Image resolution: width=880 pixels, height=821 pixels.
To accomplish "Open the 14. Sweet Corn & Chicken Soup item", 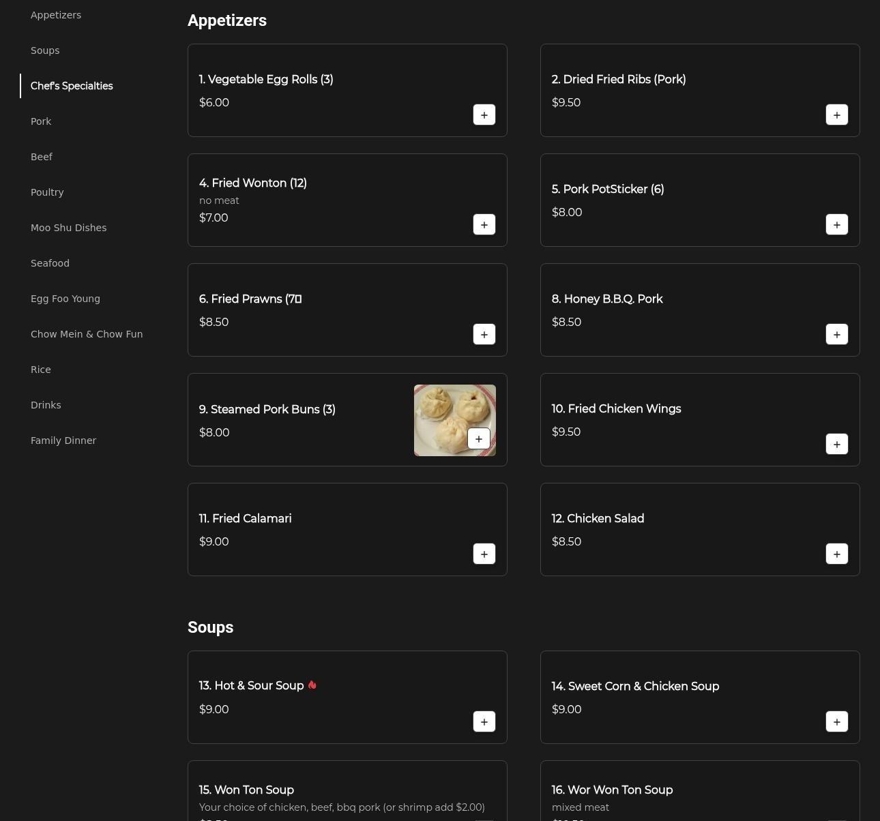I will tap(700, 698).
